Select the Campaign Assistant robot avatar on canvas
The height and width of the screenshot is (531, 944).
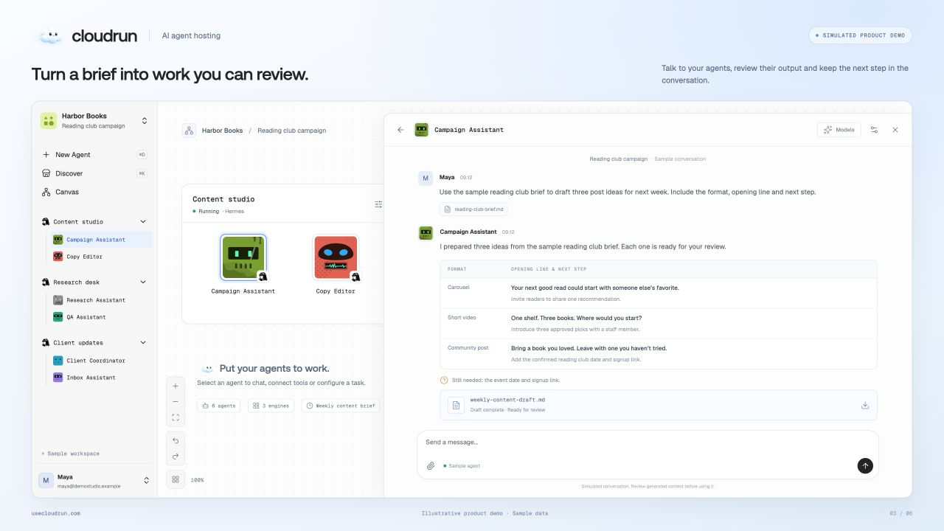(243, 257)
